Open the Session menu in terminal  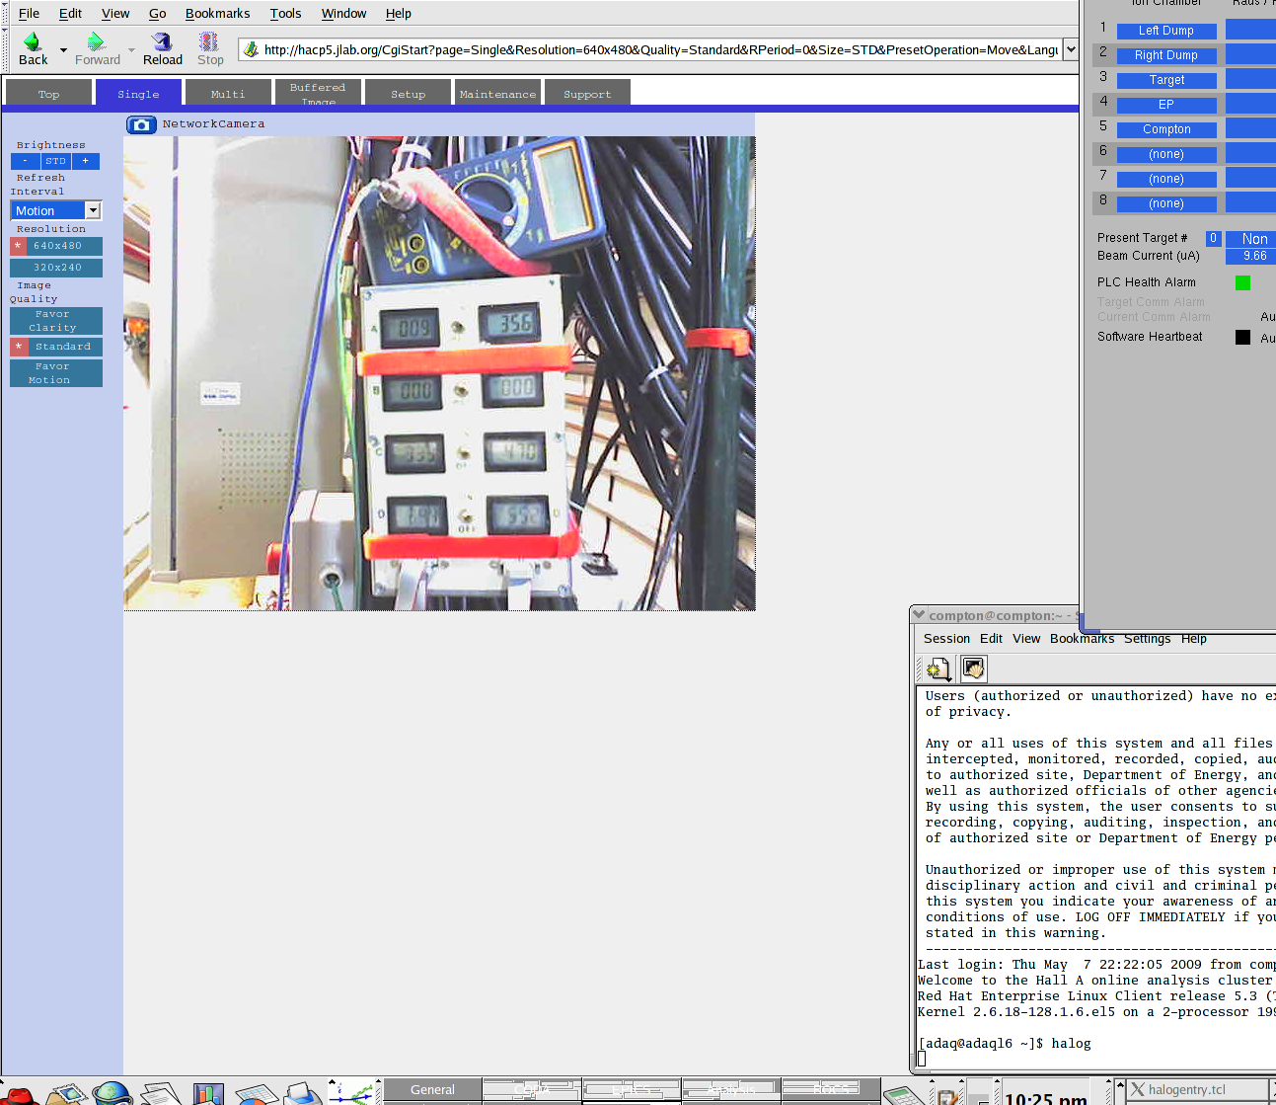946,639
